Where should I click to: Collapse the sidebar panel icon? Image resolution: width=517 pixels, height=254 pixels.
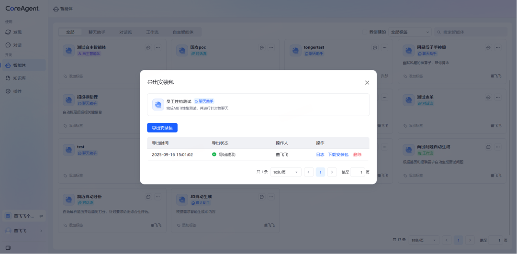point(8,248)
